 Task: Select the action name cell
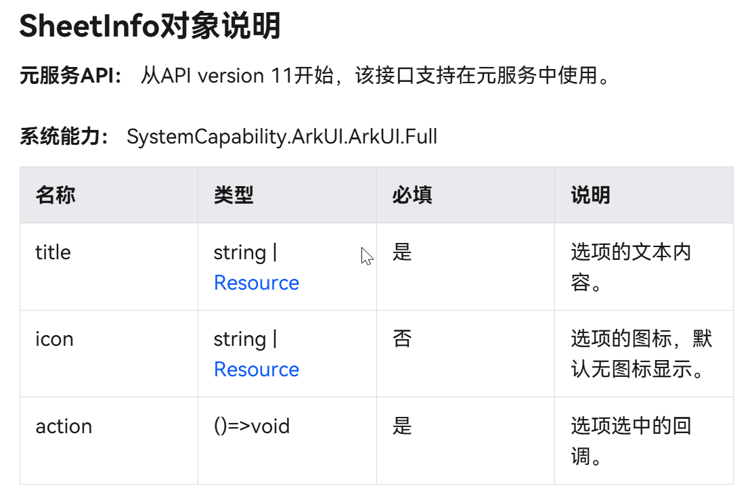pyautogui.click(x=64, y=426)
